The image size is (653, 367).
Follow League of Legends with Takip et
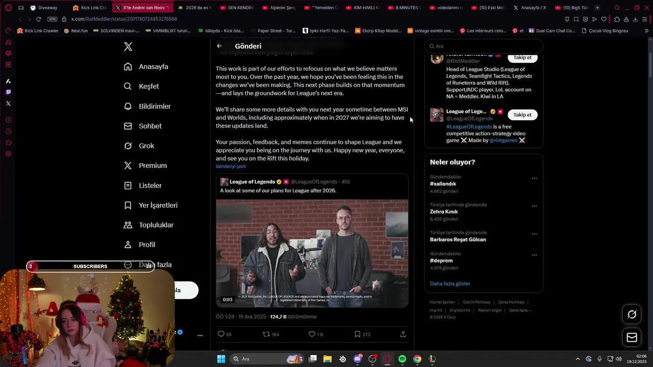coord(522,115)
